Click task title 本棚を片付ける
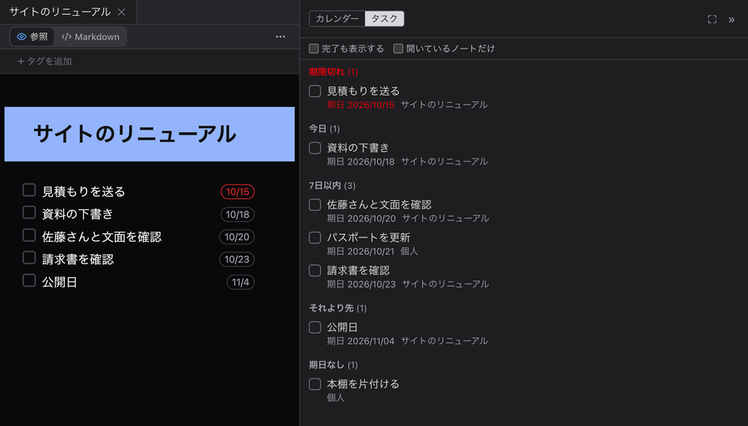 363,384
